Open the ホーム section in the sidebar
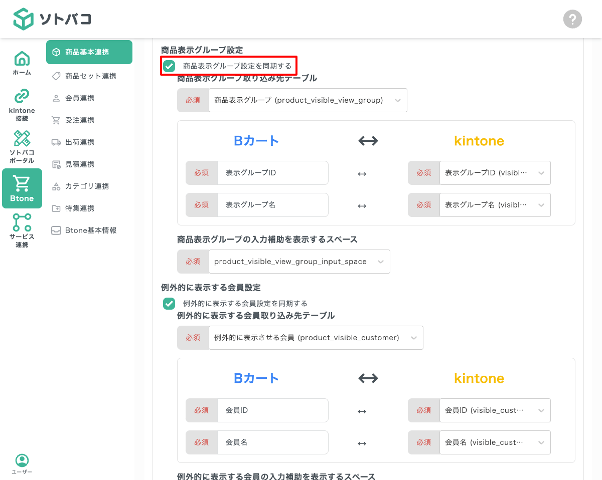This screenshot has height=480, width=602. (x=22, y=62)
